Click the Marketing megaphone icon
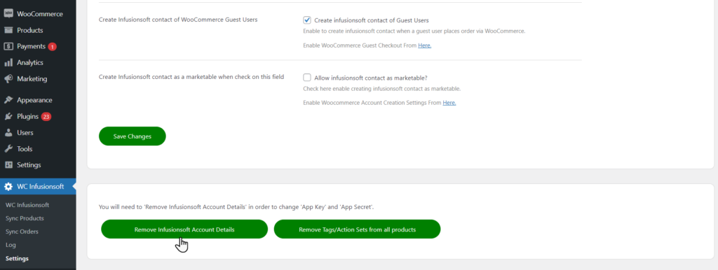This screenshot has width=718, height=270. tap(8, 78)
